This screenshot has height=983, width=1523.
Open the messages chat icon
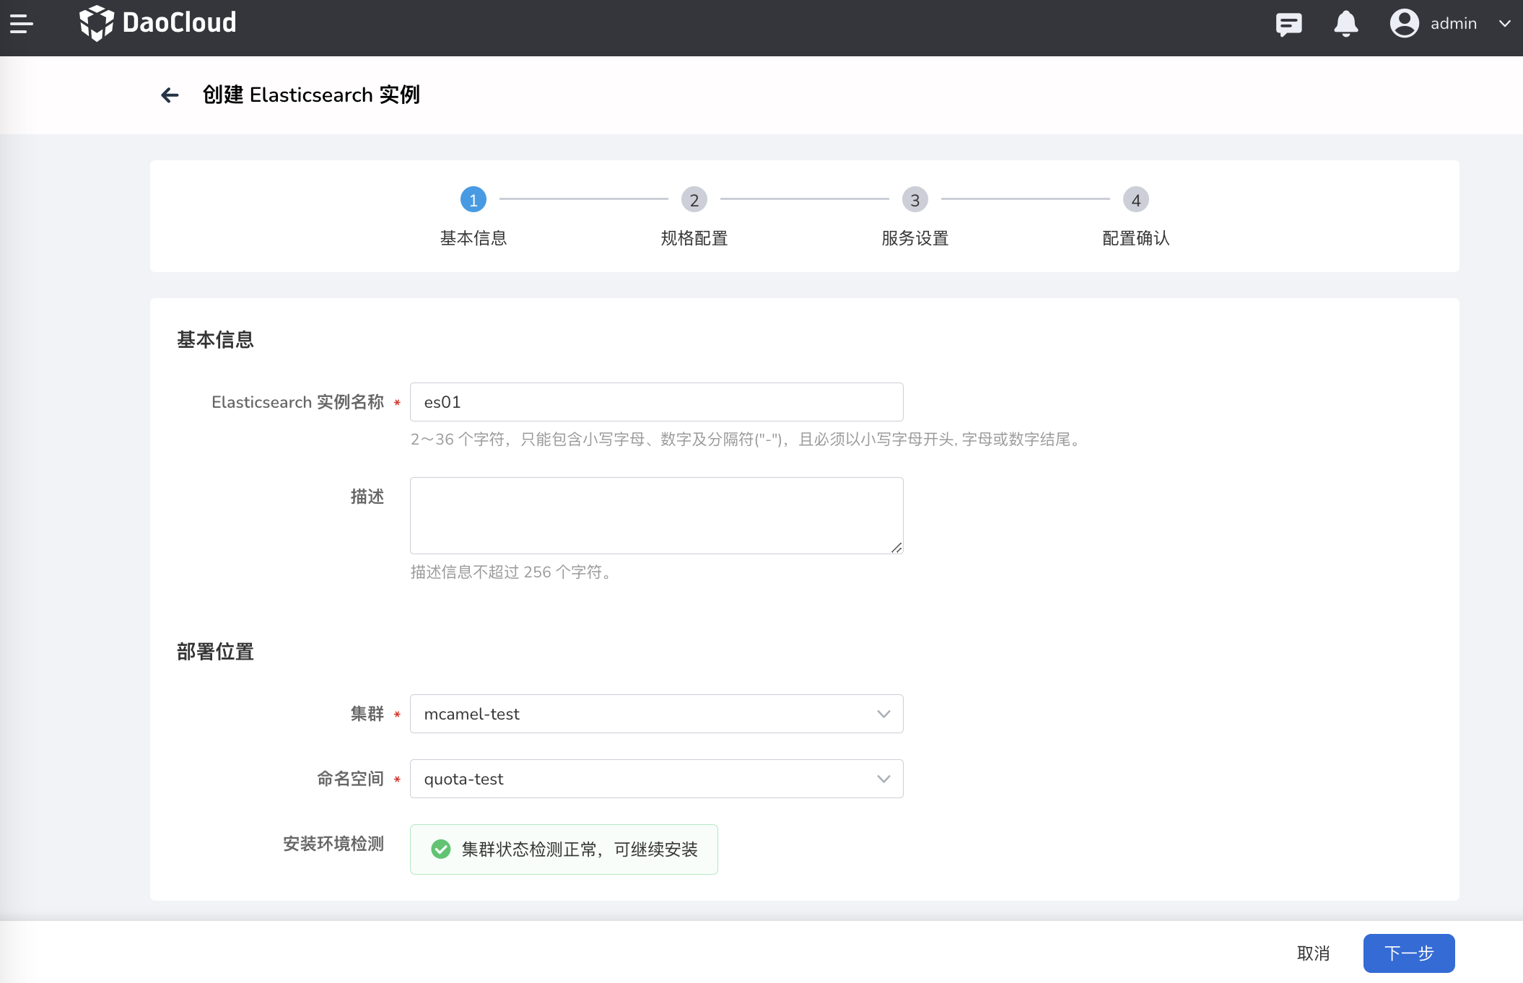click(x=1288, y=24)
